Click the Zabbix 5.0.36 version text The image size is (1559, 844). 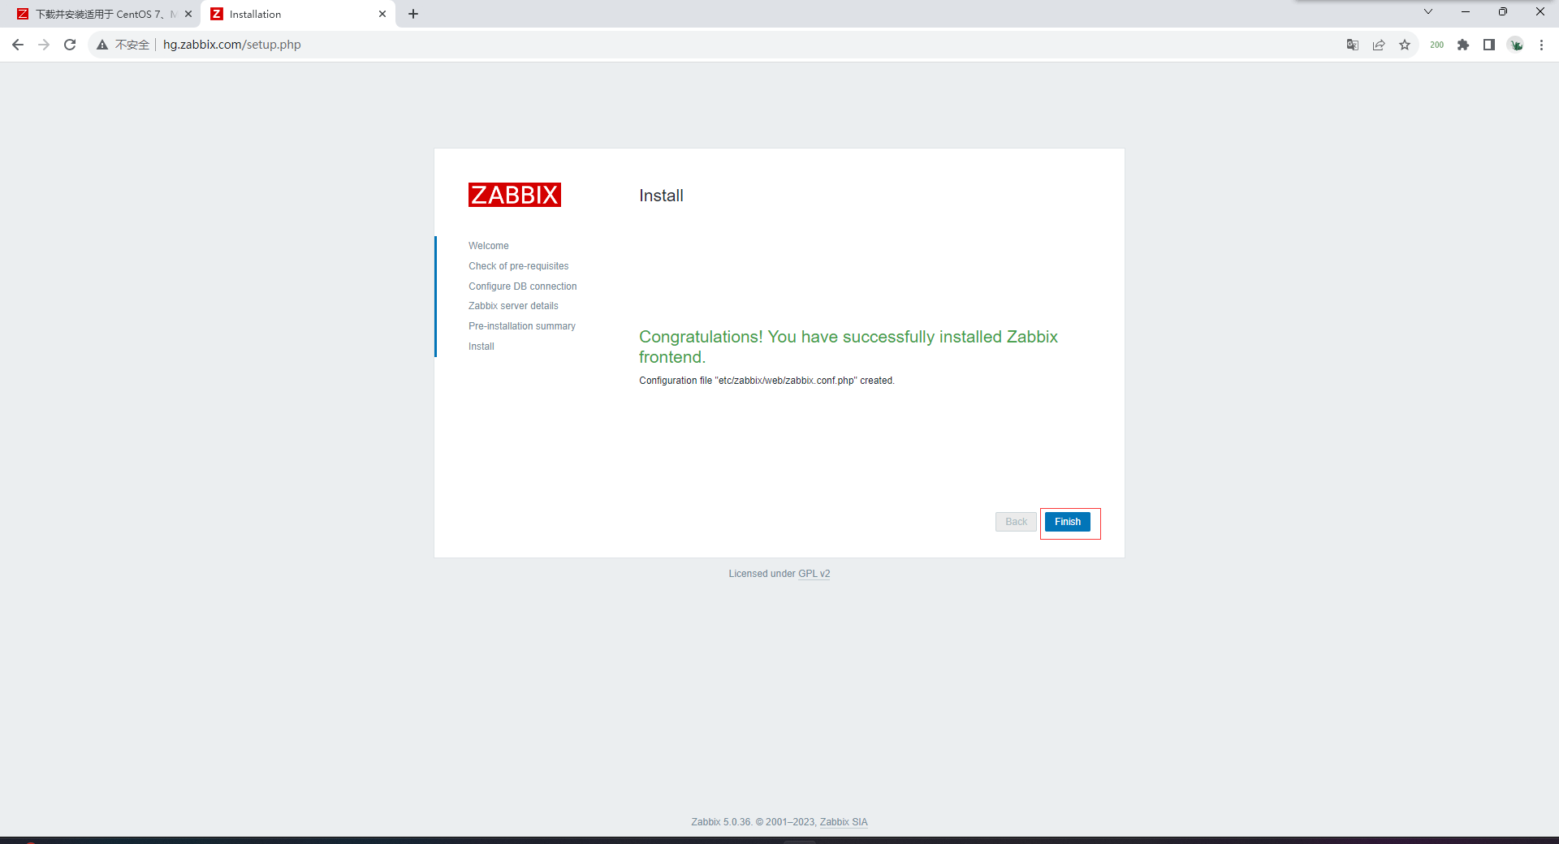click(x=721, y=822)
